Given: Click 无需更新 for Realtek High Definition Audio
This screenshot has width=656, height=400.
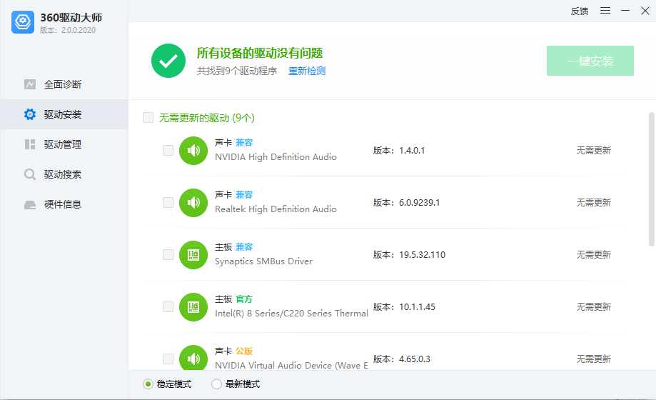Looking at the screenshot, I should 594,203.
